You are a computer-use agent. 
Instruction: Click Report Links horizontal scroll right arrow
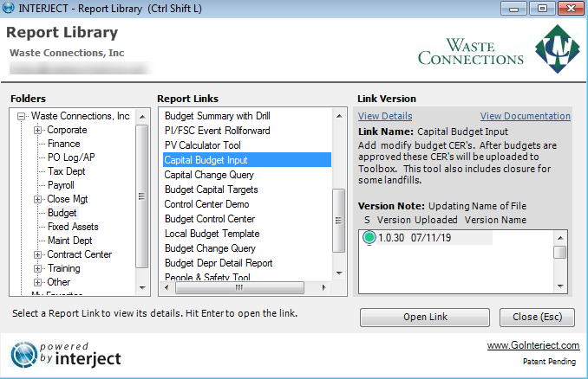coord(324,287)
